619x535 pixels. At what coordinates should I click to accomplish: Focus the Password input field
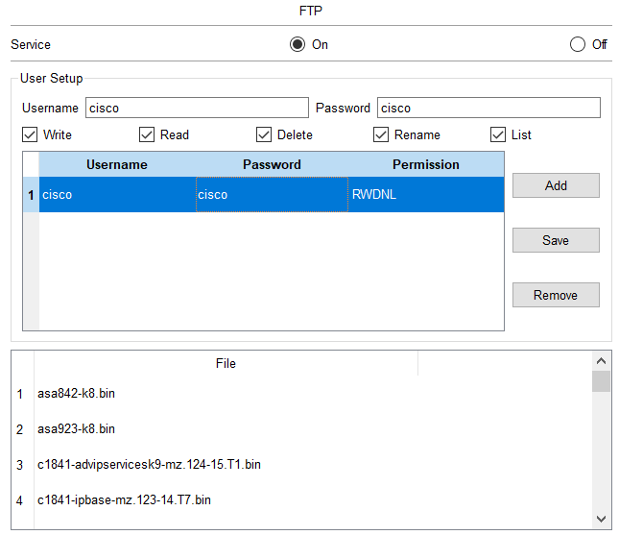pyautogui.click(x=488, y=108)
